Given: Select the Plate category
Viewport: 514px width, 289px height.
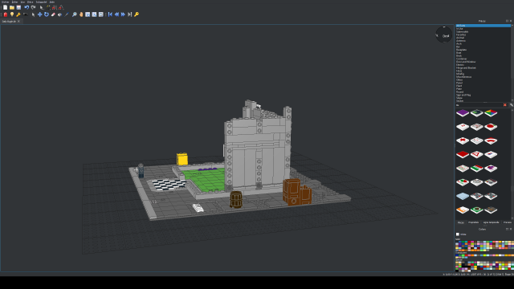Looking at the screenshot, I should coord(459,89).
